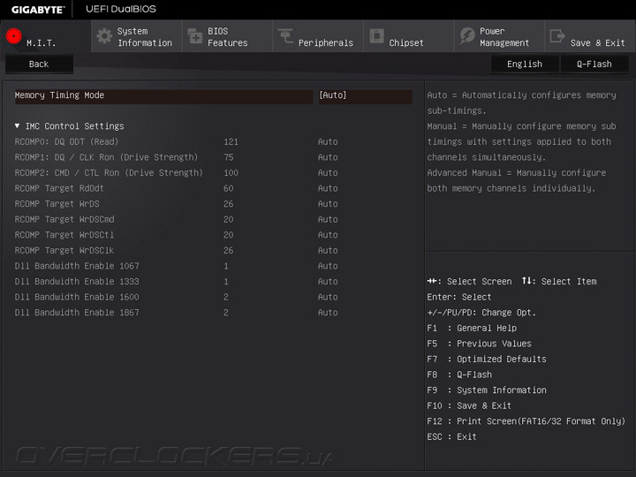Change Auto value for RCOMP0: DQ ODT (Read)
This screenshot has width=636, height=477.
pyautogui.click(x=328, y=142)
